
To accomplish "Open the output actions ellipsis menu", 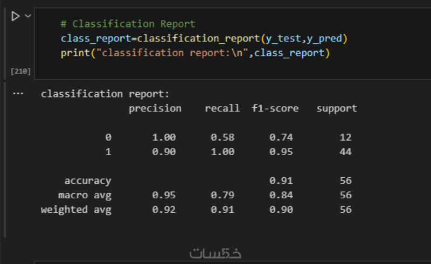I will click(x=18, y=93).
